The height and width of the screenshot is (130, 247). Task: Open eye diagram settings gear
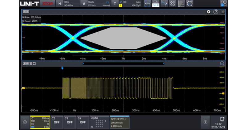pyautogui.click(x=209, y=12)
